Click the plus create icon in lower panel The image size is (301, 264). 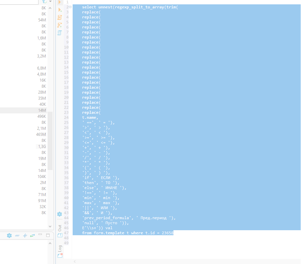pos(25,236)
